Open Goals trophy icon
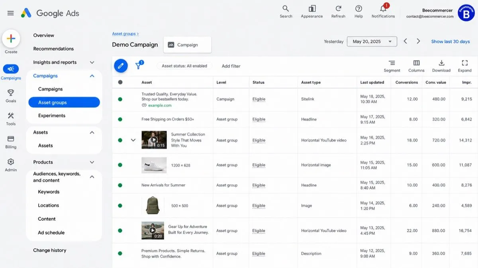This screenshot has width=478, height=268. 11,93
